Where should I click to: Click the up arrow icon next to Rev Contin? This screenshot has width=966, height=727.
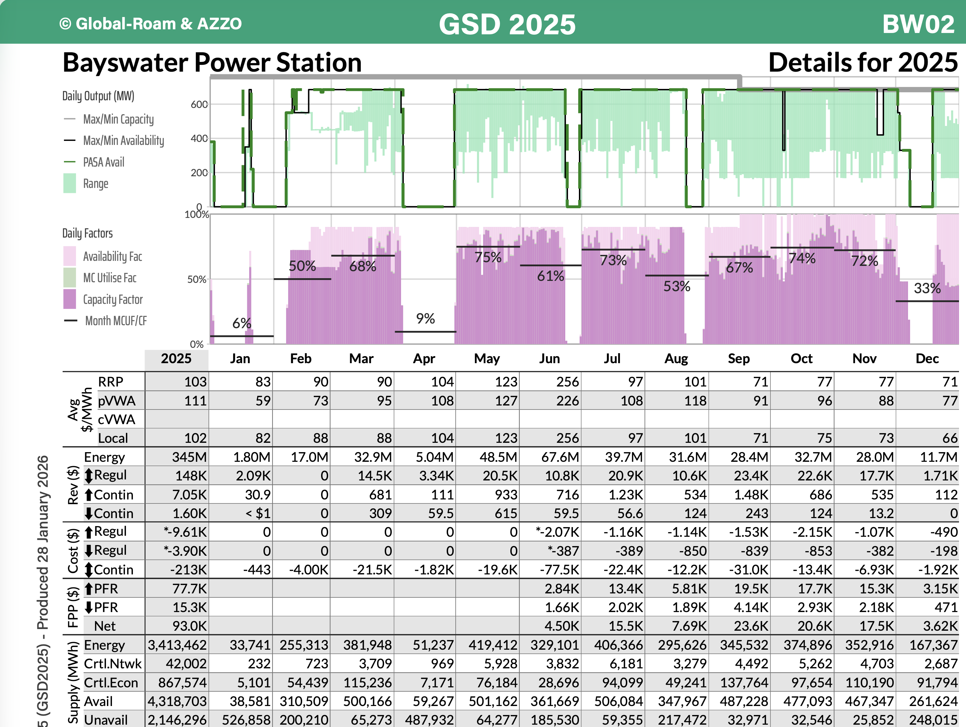(89, 494)
